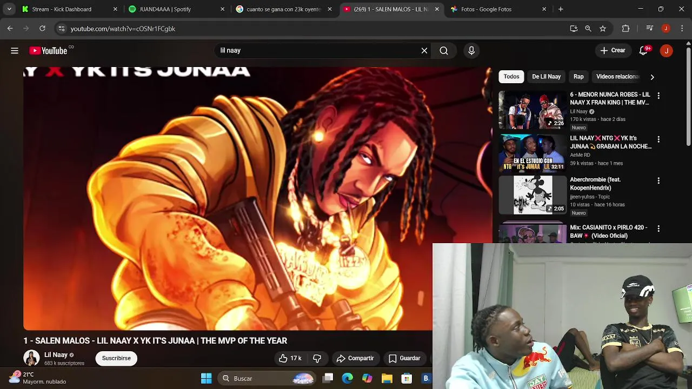Open Task View on the taskbar
This screenshot has width=692, height=389.
328,379
